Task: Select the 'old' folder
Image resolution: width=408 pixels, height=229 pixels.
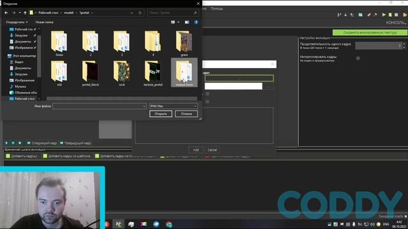Action: tap(59, 73)
